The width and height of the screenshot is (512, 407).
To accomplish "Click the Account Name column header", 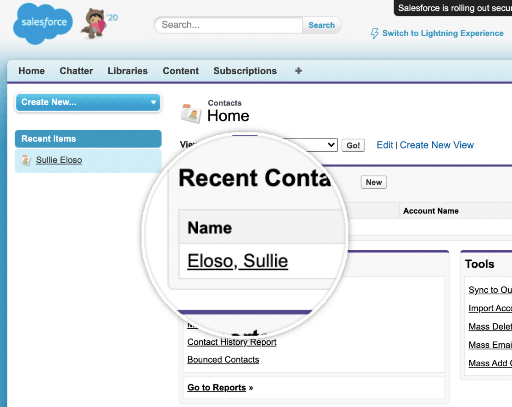I will 431,211.
